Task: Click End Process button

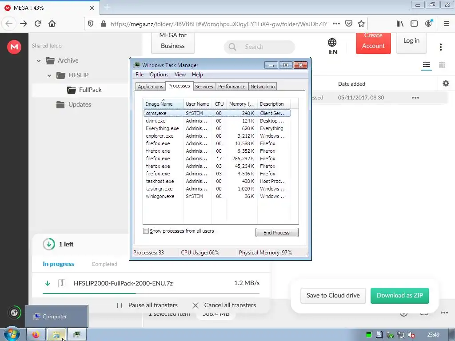Action: [276, 233]
